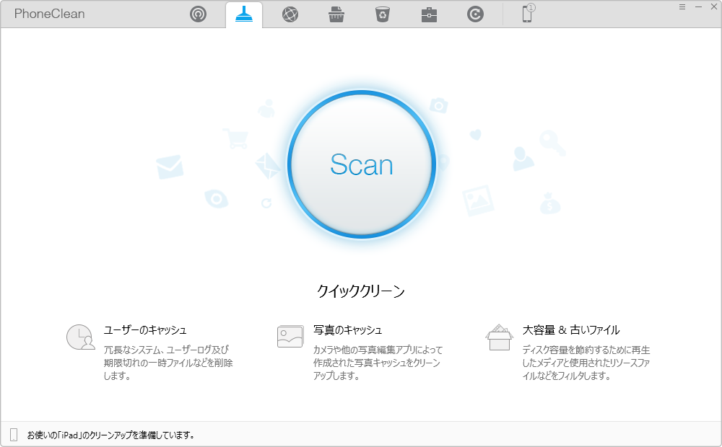Click the user cache description paragraph
This screenshot has width=722, height=447.
[x=168, y=363]
